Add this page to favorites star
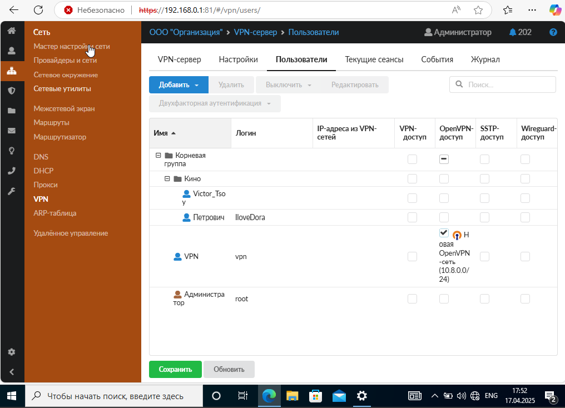The width and height of the screenshot is (565, 408). (478, 10)
